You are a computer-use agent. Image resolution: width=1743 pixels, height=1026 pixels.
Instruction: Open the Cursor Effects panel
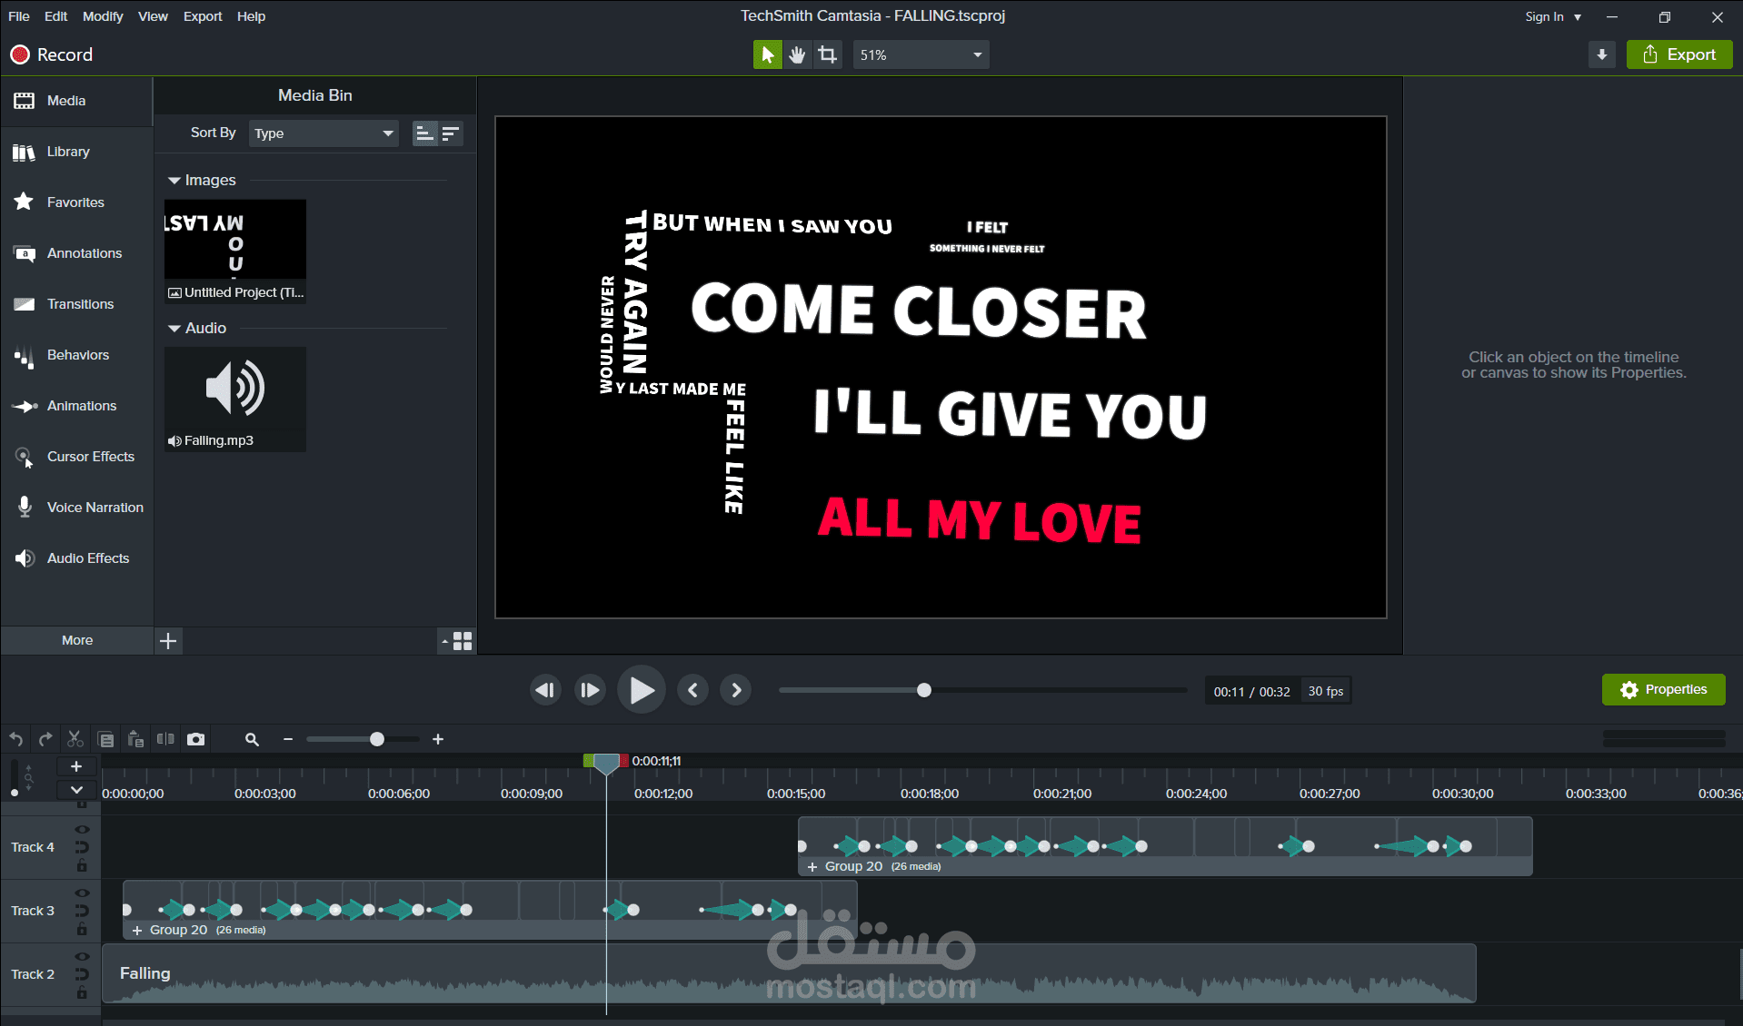[x=77, y=457]
